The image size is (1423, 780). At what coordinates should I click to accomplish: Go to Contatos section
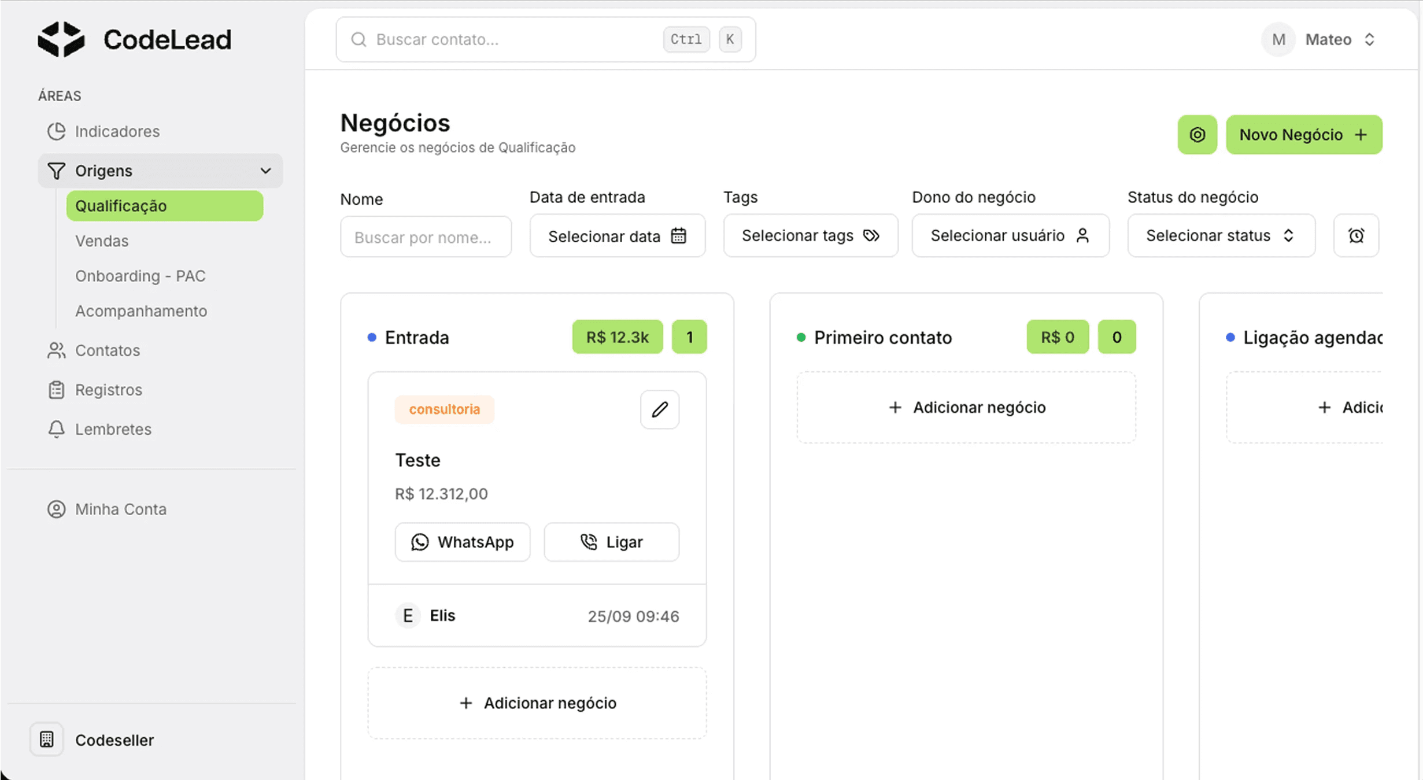click(107, 350)
